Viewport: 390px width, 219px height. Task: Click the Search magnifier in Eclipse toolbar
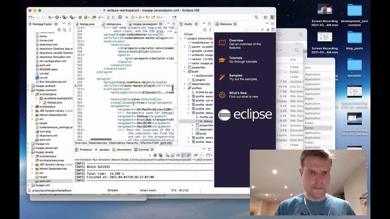click(x=257, y=18)
